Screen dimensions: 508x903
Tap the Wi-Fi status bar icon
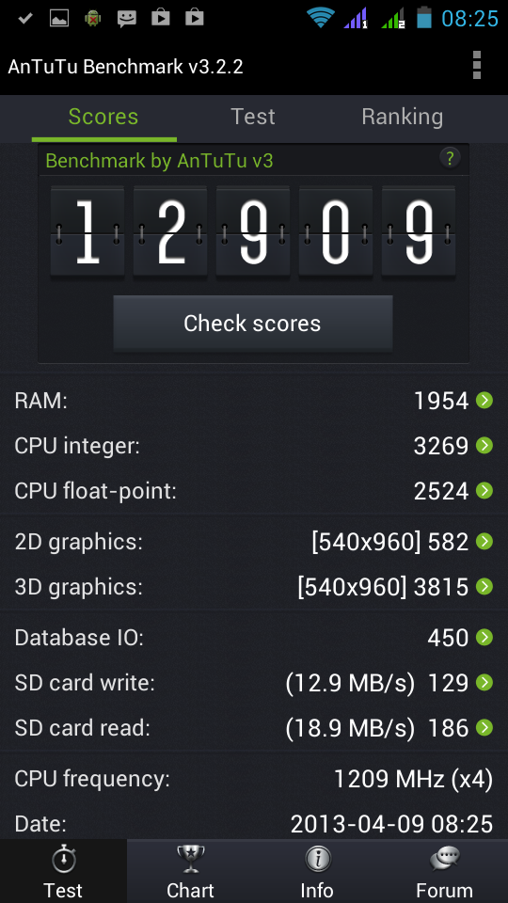(321, 18)
